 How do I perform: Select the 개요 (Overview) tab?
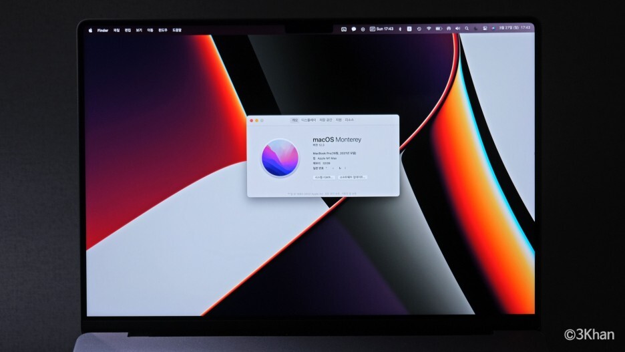pos(294,120)
